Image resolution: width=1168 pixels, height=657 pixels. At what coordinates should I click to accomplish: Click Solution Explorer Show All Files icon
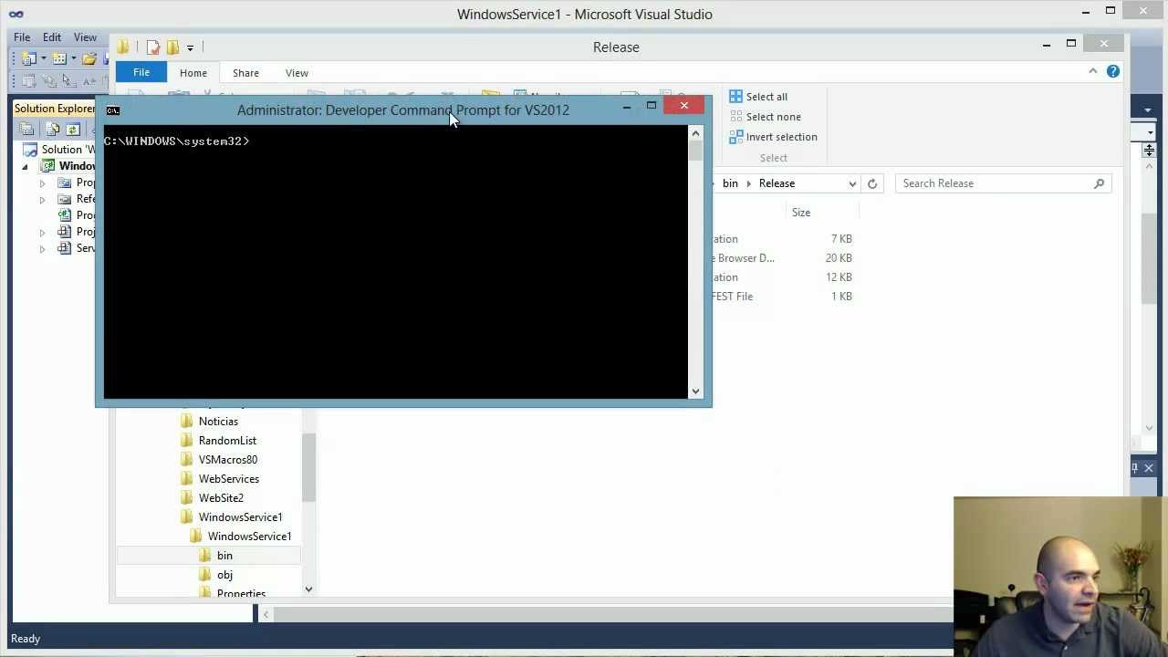point(52,130)
